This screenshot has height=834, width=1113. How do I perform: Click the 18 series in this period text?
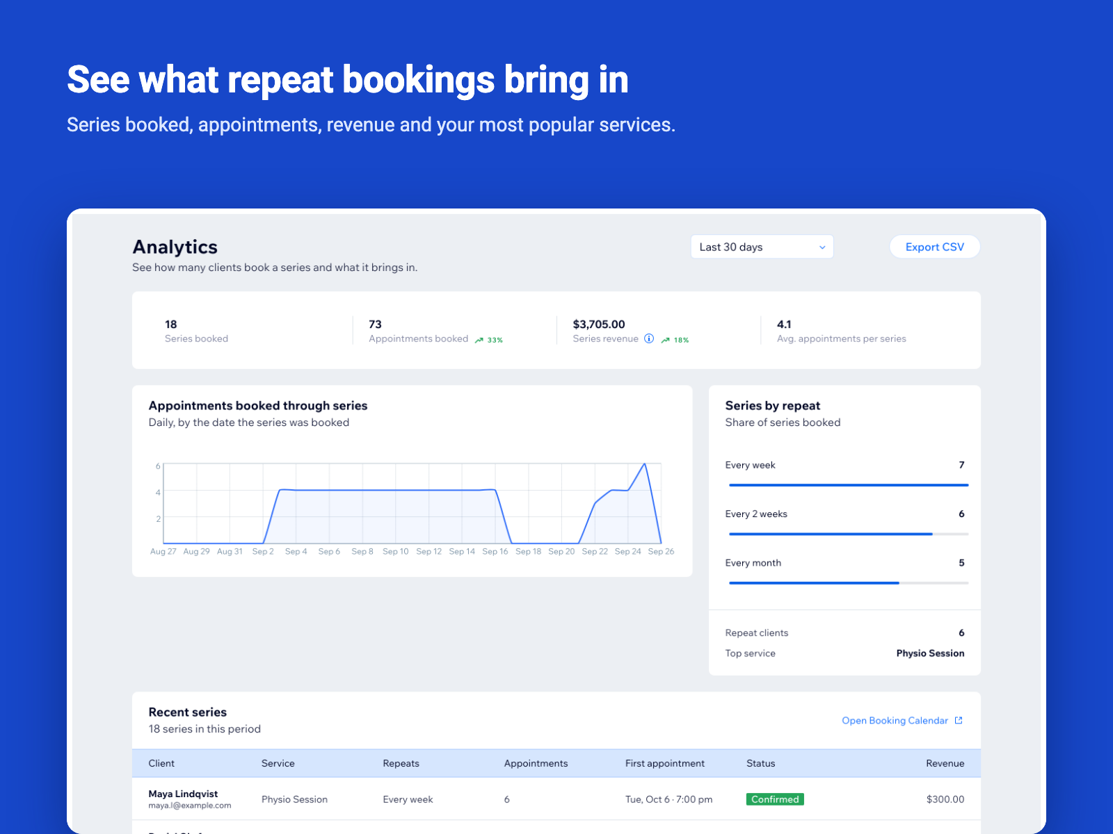pos(205,729)
